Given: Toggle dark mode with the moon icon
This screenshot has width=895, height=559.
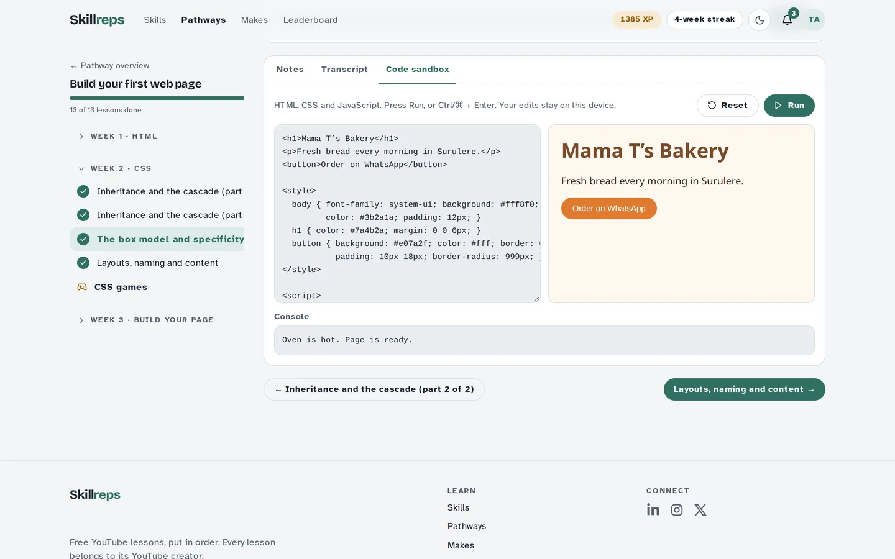Looking at the screenshot, I should tap(760, 20).
